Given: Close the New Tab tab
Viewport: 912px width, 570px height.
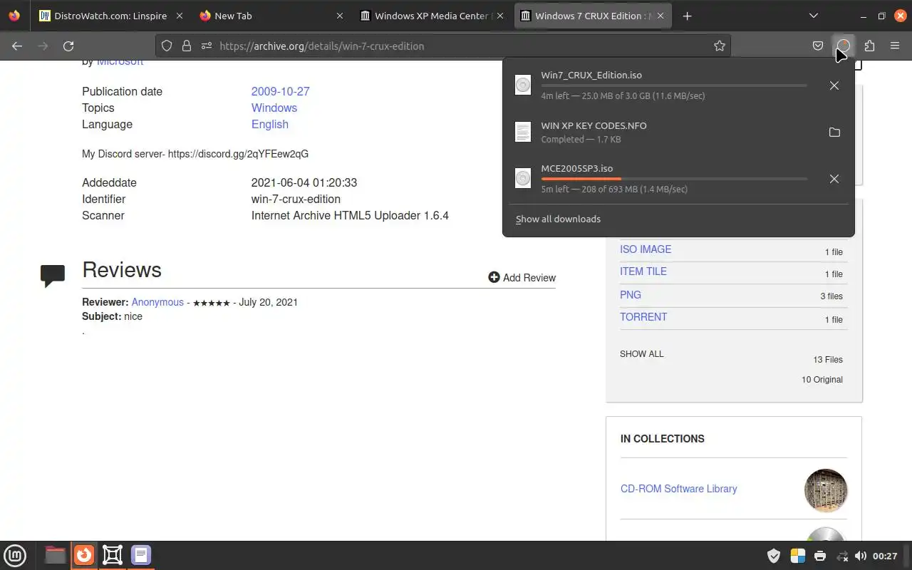Looking at the screenshot, I should pos(339,16).
